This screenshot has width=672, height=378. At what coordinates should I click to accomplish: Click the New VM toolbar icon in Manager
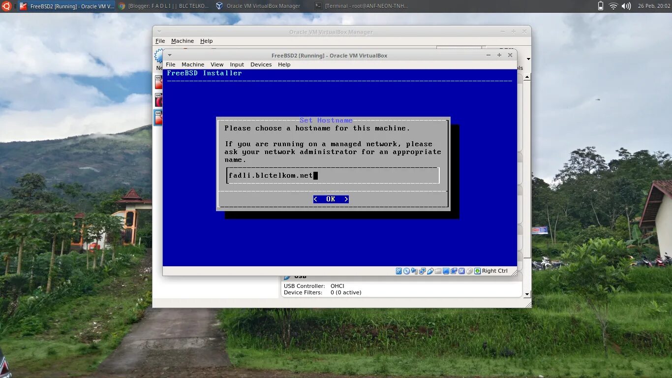pos(158,56)
